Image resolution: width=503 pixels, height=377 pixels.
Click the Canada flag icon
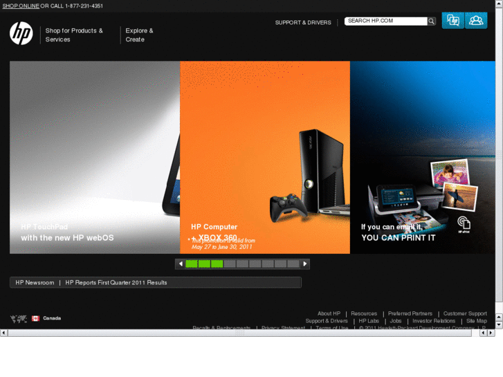pyautogui.click(x=35, y=318)
